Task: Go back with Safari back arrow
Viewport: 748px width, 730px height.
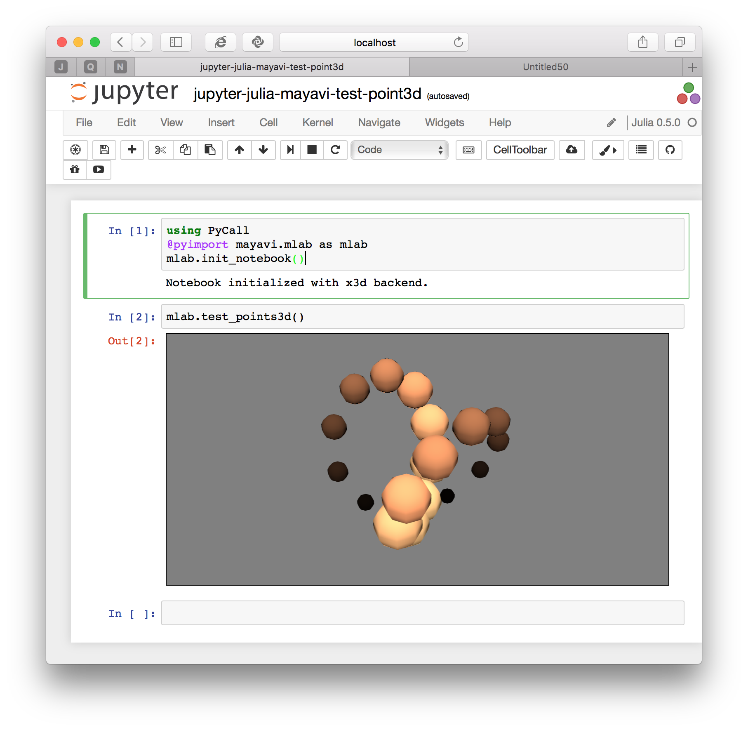Action: coord(121,42)
